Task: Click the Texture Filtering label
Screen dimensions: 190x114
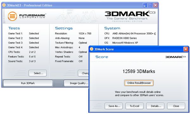Action: point(64,43)
